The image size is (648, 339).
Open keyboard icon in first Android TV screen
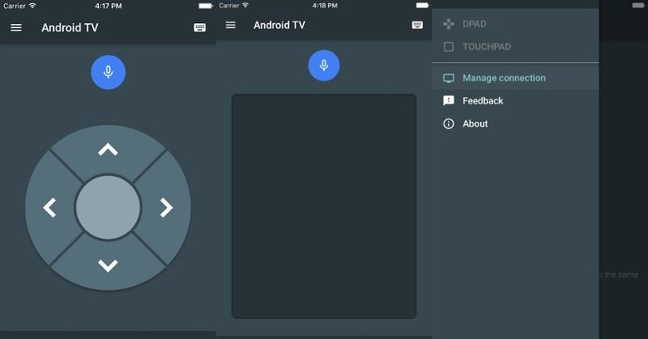tap(199, 27)
